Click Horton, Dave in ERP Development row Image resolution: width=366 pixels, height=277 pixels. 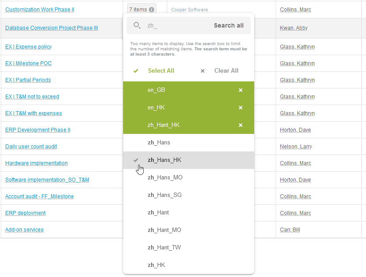(x=295, y=130)
